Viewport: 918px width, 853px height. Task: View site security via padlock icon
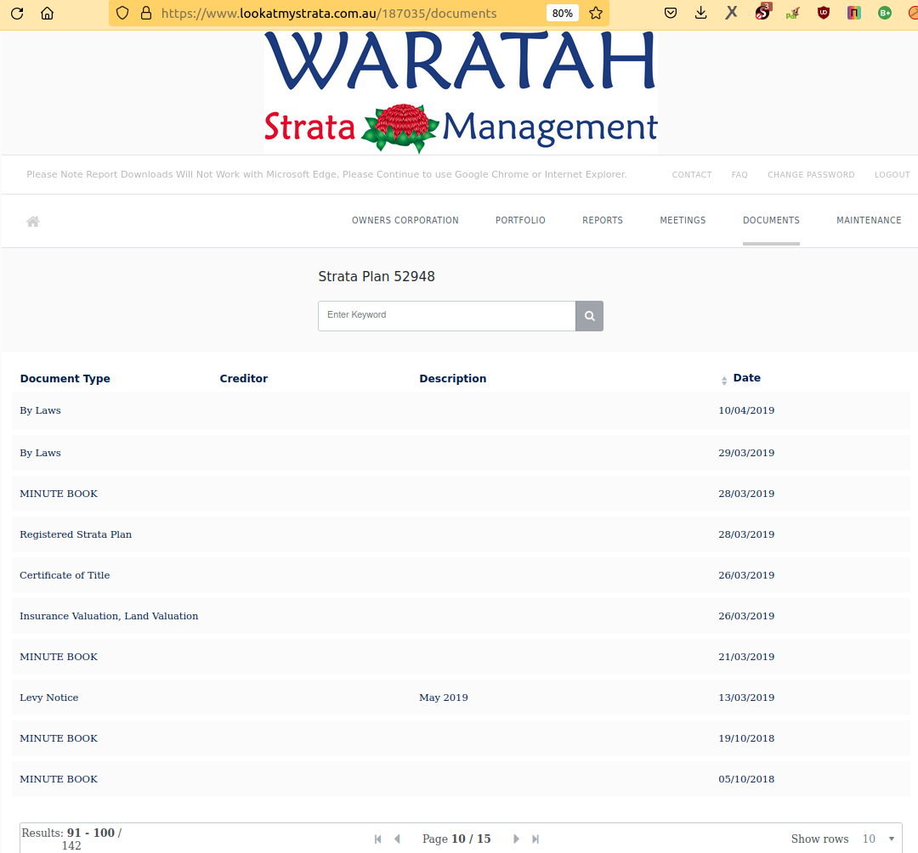(x=146, y=13)
